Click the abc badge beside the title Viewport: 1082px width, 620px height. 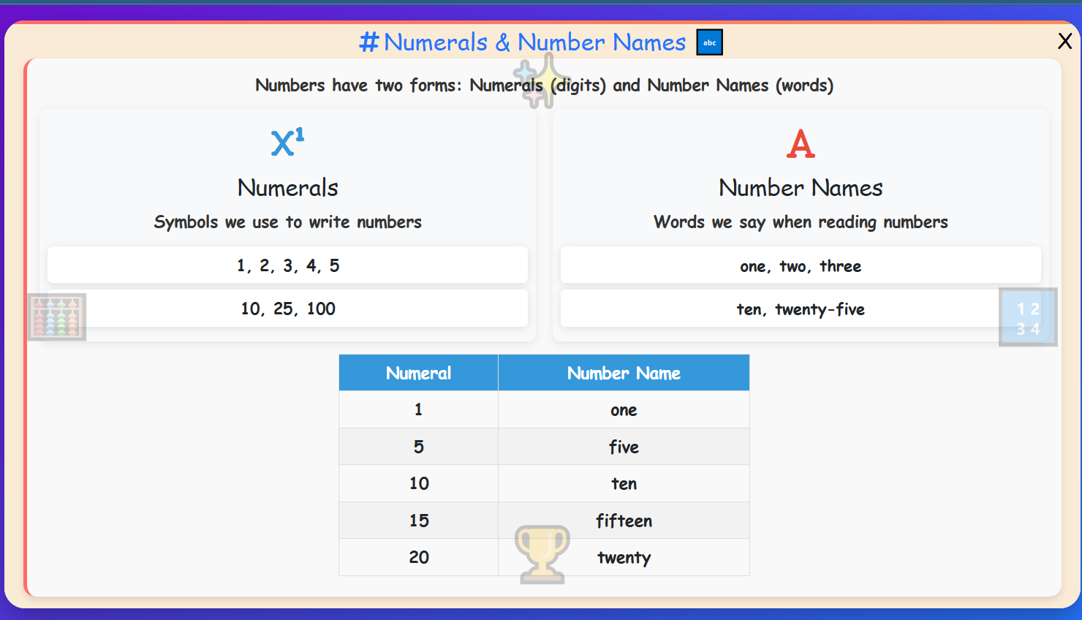[x=708, y=42]
